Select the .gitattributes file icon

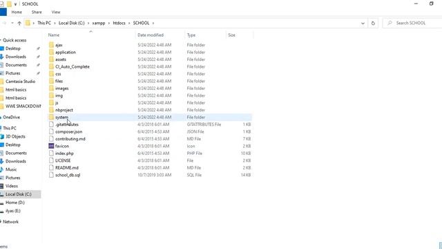point(51,124)
